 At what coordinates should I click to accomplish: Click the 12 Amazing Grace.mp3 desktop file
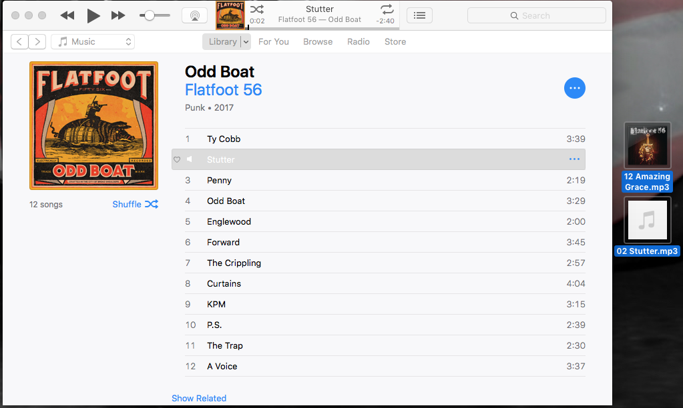(x=648, y=157)
